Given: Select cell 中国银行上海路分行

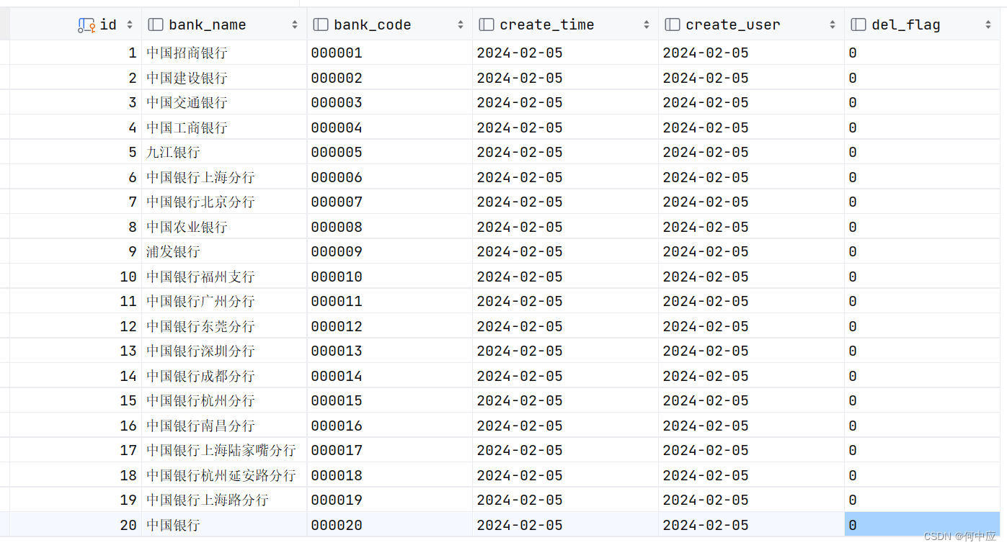Looking at the screenshot, I should click(224, 500).
